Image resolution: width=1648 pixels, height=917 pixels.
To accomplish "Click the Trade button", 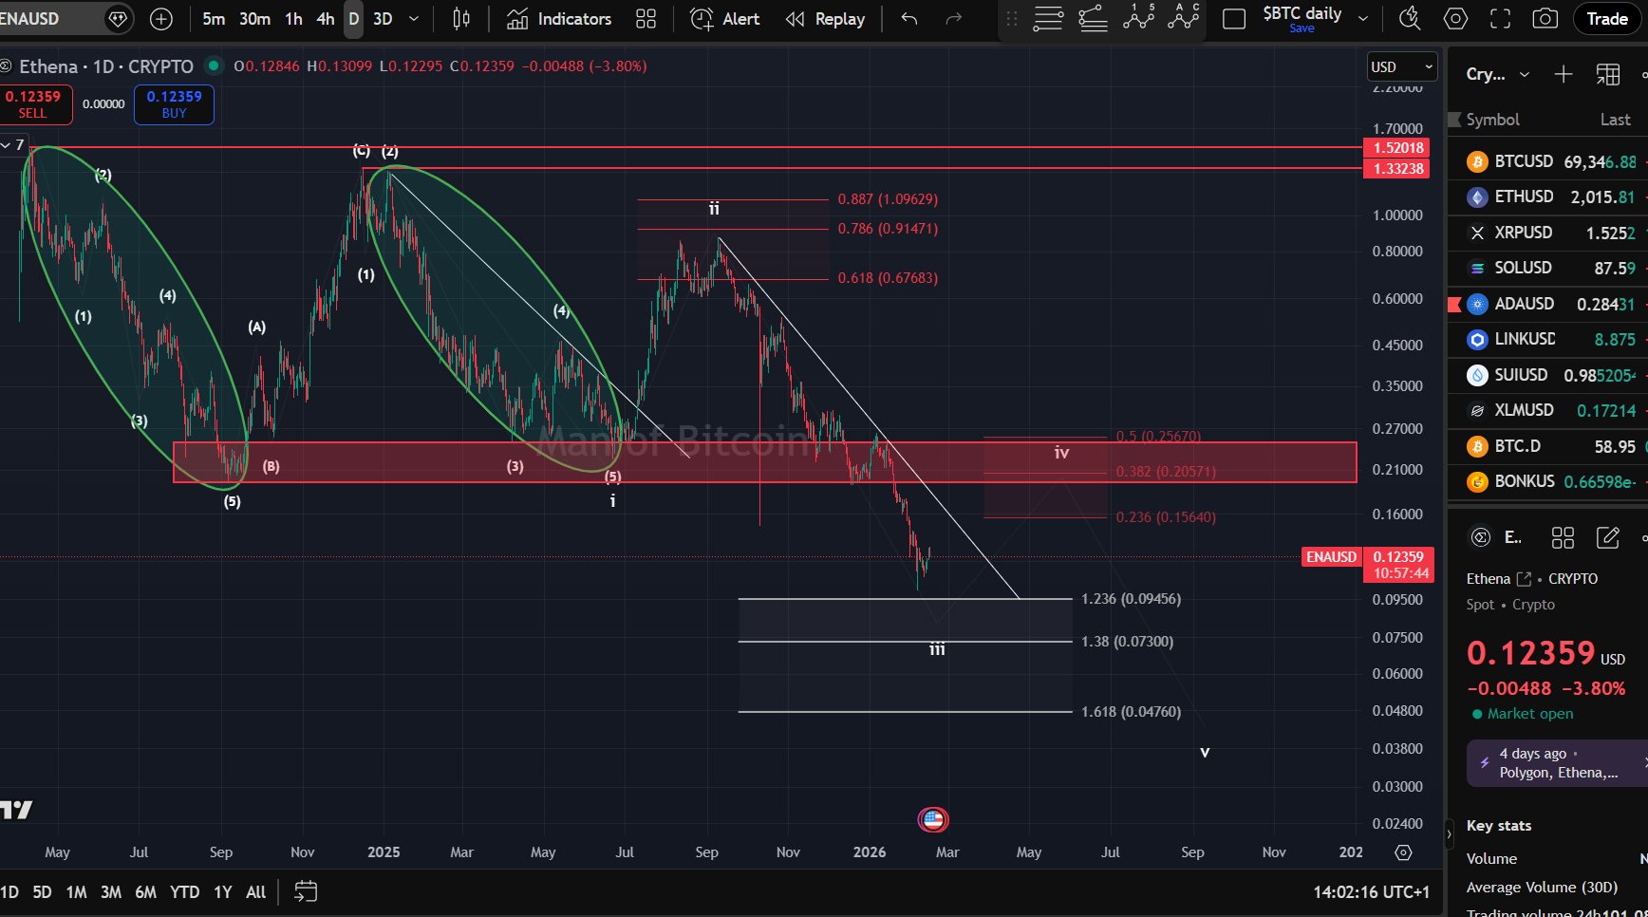I will point(1607,19).
